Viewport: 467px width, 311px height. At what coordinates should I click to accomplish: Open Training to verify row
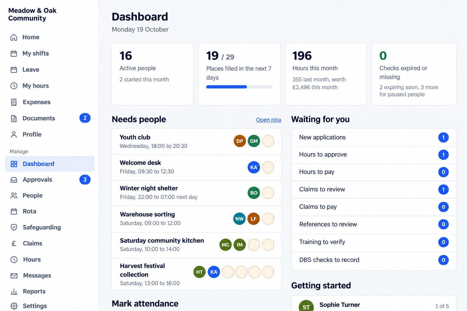374,242
